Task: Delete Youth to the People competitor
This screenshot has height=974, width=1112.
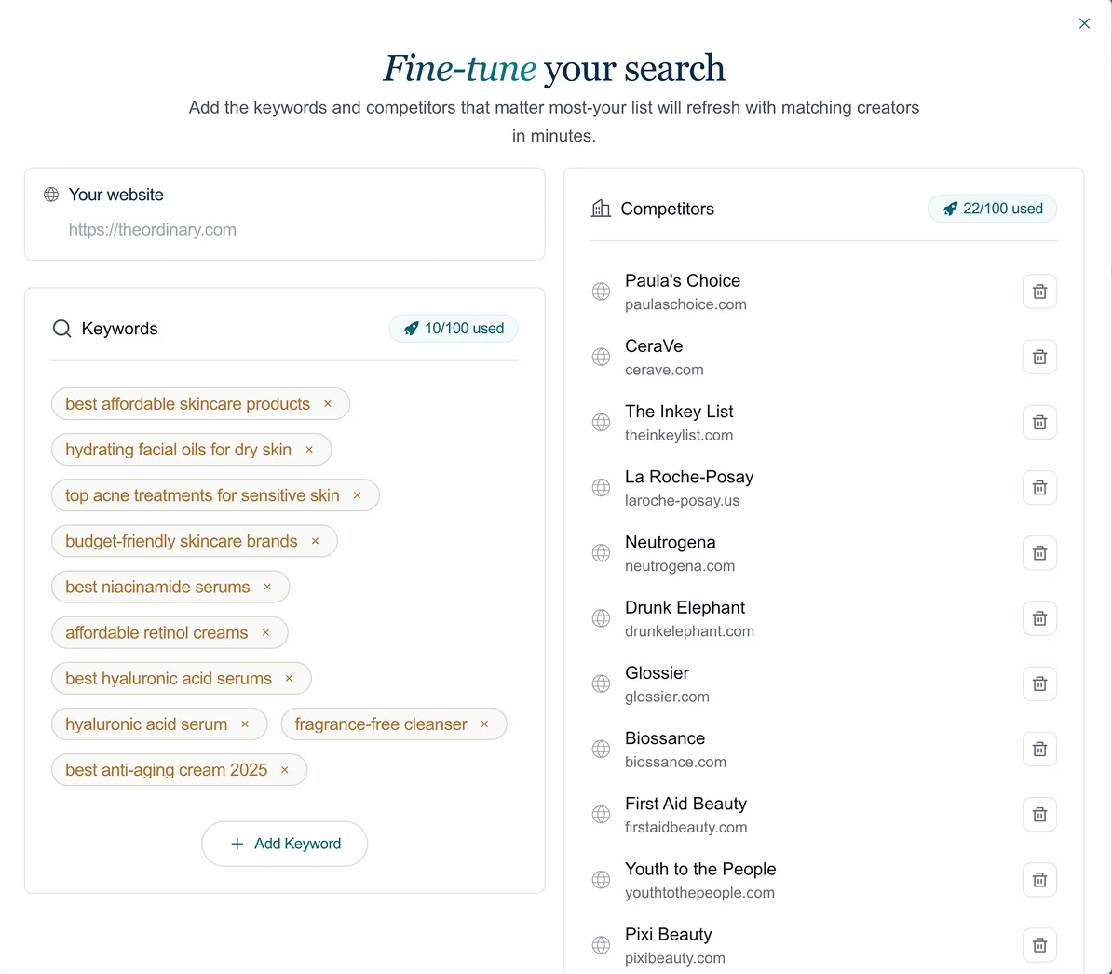Action: [1039, 880]
